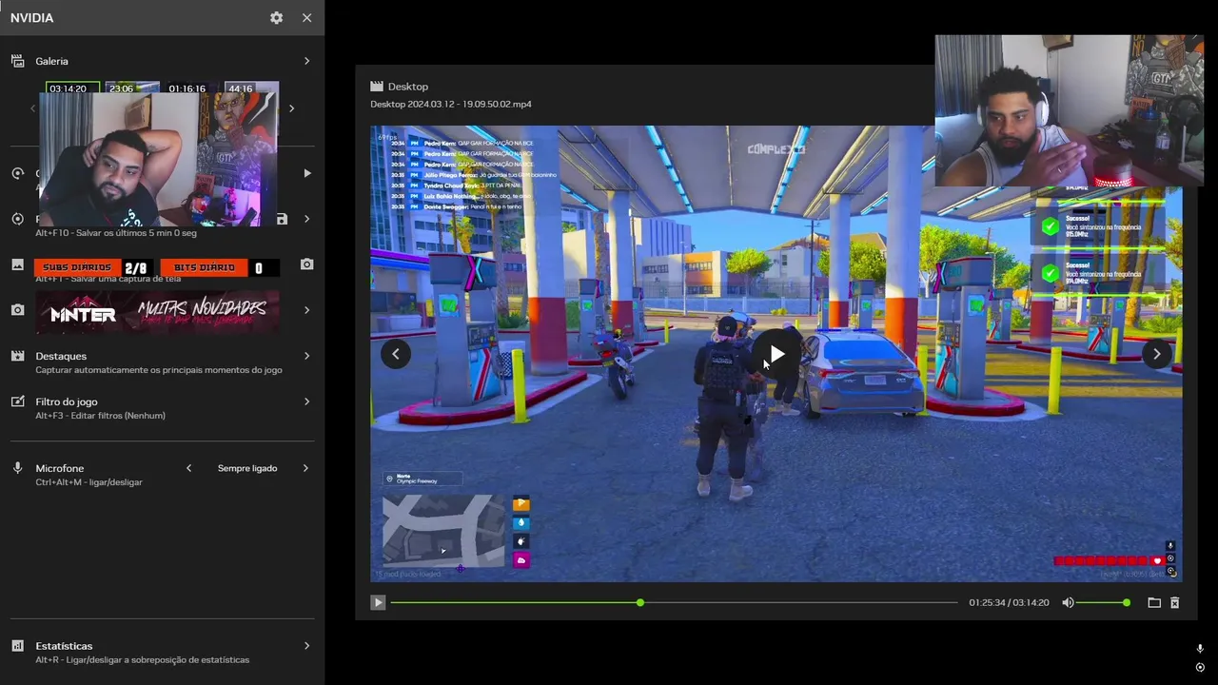Mute the video with the speaker icon
This screenshot has width=1218, height=685.
coord(1068,603)
